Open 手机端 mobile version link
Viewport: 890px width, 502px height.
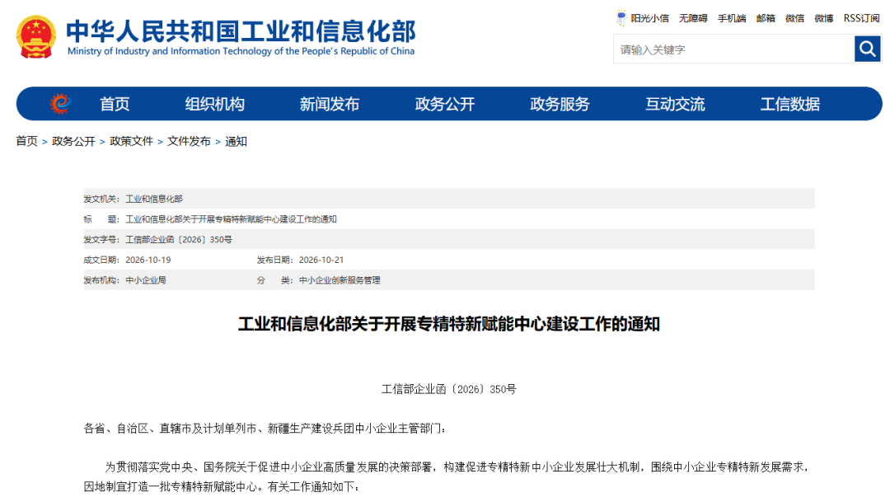pos(732,19)
